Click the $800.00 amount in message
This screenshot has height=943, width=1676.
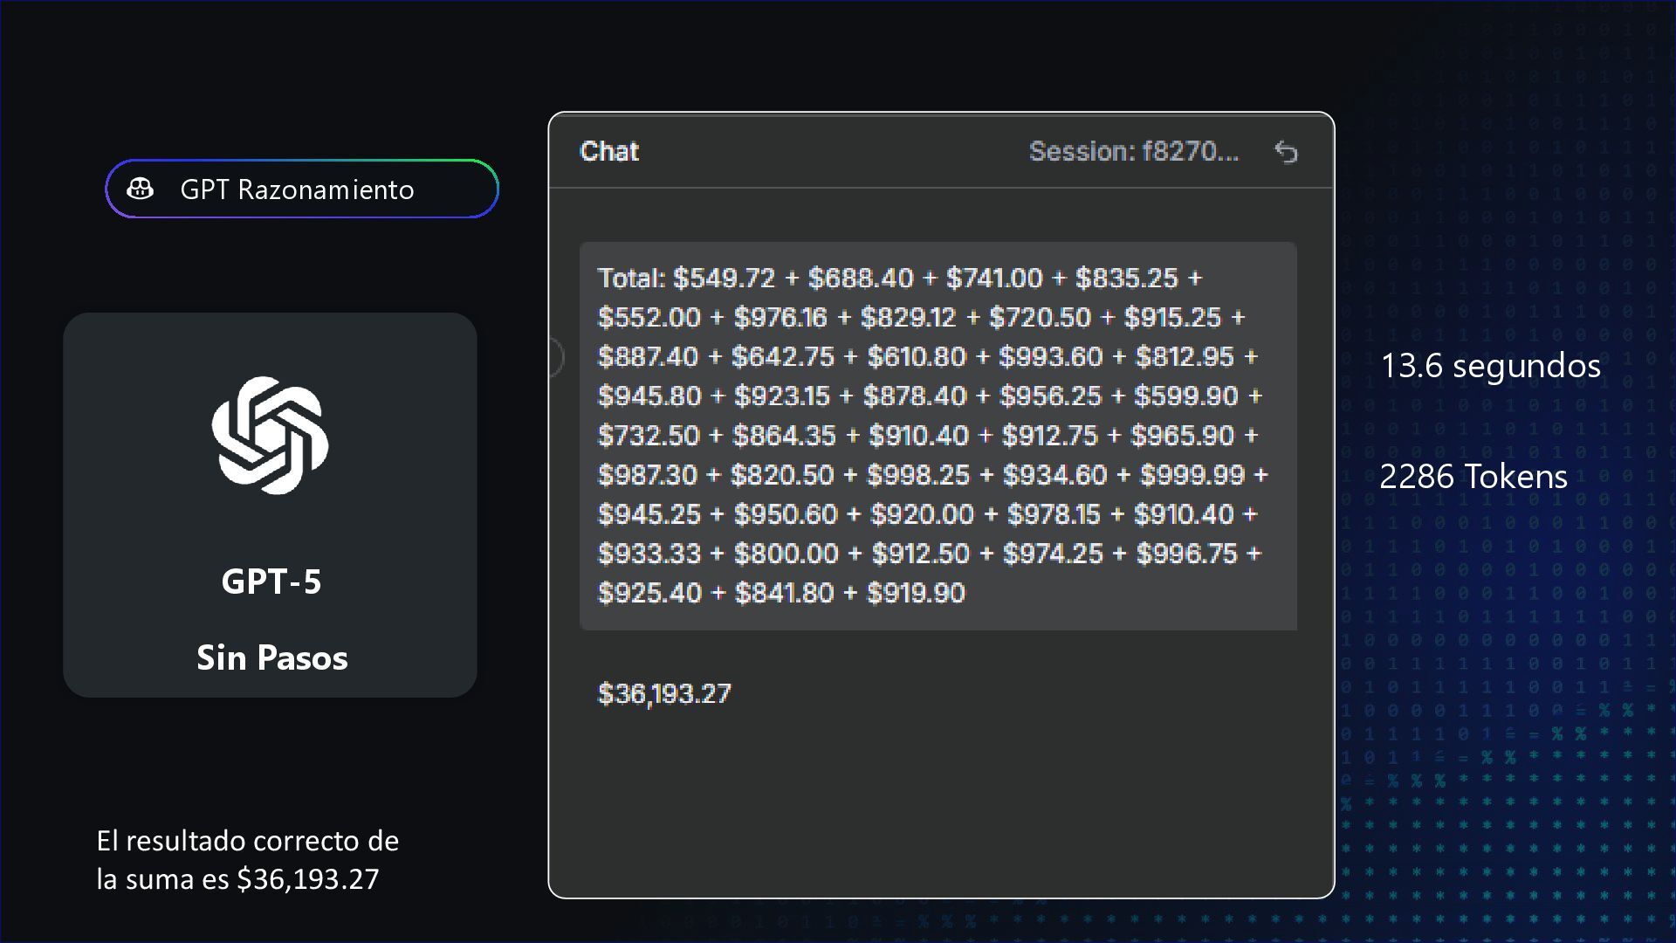pos(786,554)
